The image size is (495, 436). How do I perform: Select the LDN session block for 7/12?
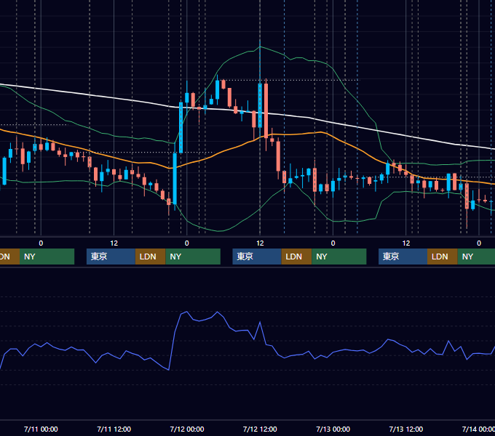296,257
